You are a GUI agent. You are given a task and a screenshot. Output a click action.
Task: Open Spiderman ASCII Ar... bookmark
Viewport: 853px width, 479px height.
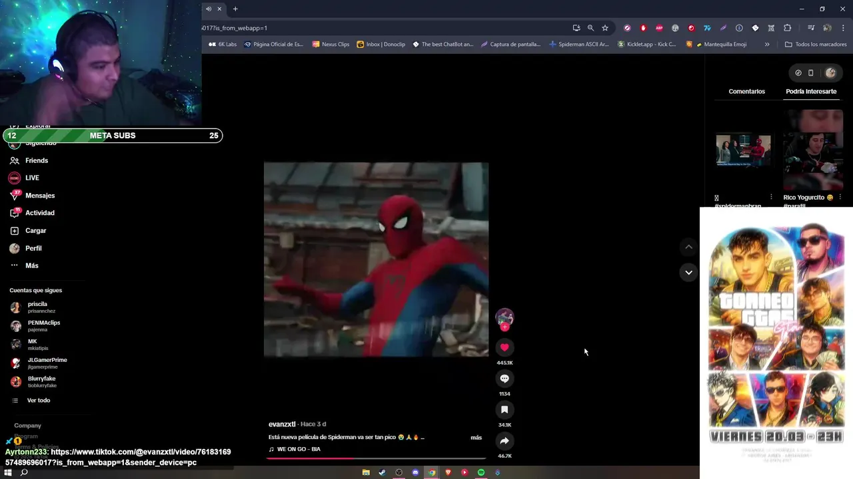(x=579, y=45)
